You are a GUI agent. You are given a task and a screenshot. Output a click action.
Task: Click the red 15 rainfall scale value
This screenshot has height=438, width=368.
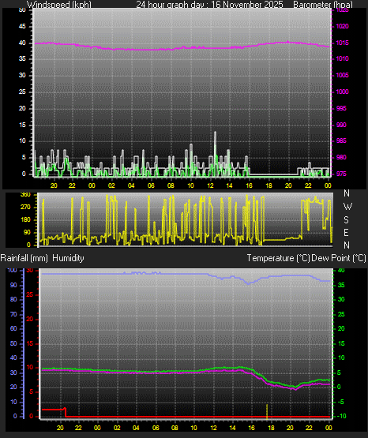coord(29,343)
